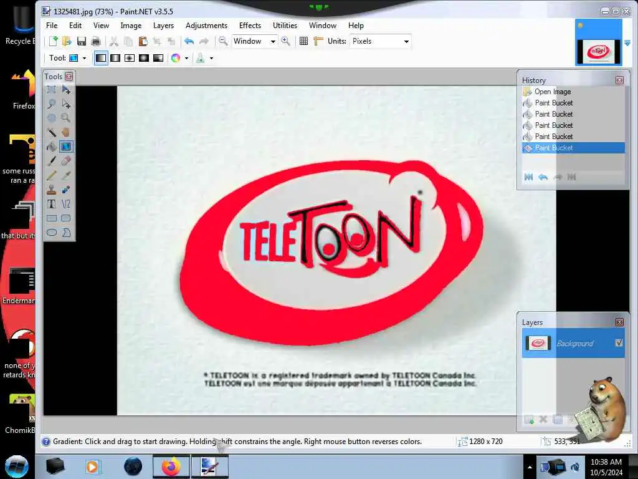Open the blending mode flask dropdown
Viewport: 638px width, 479px height.
(211, 58)
